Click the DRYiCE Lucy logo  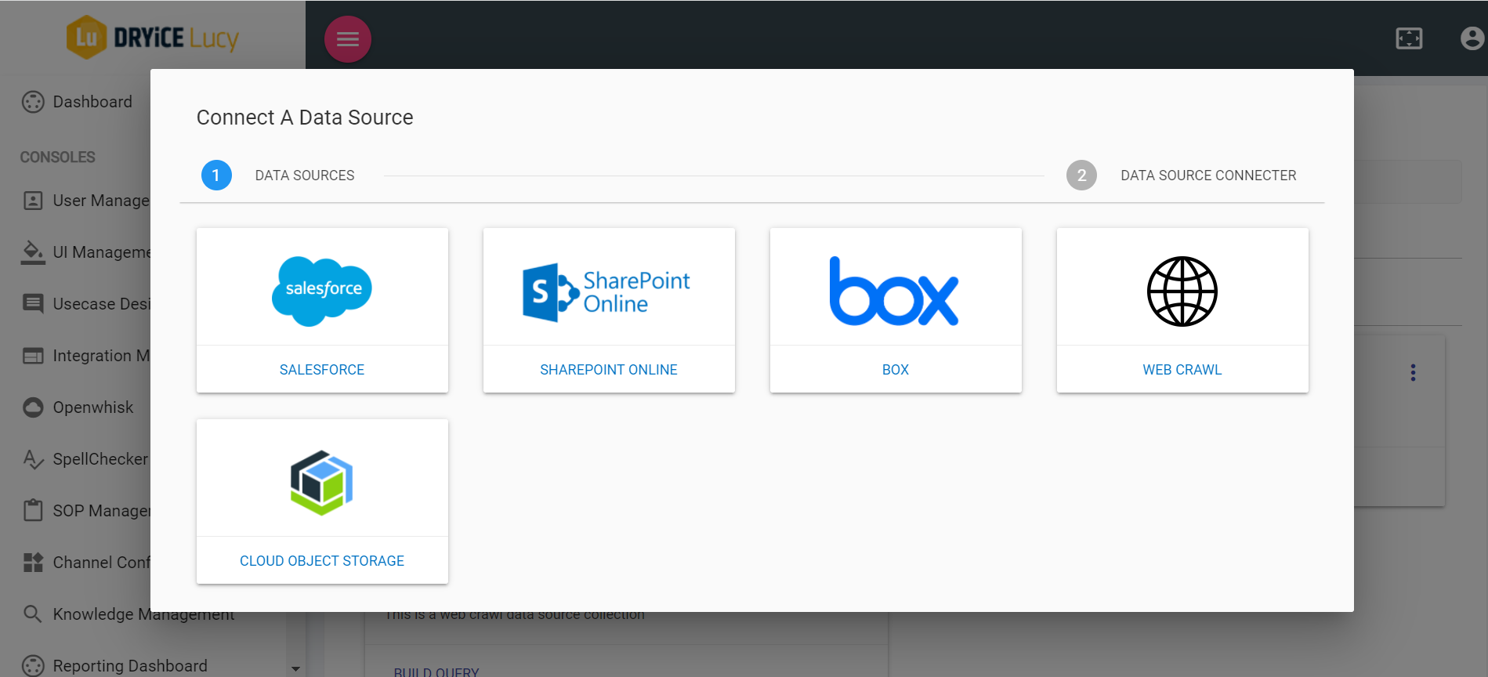pyautogui.click(x=153, y=38)
